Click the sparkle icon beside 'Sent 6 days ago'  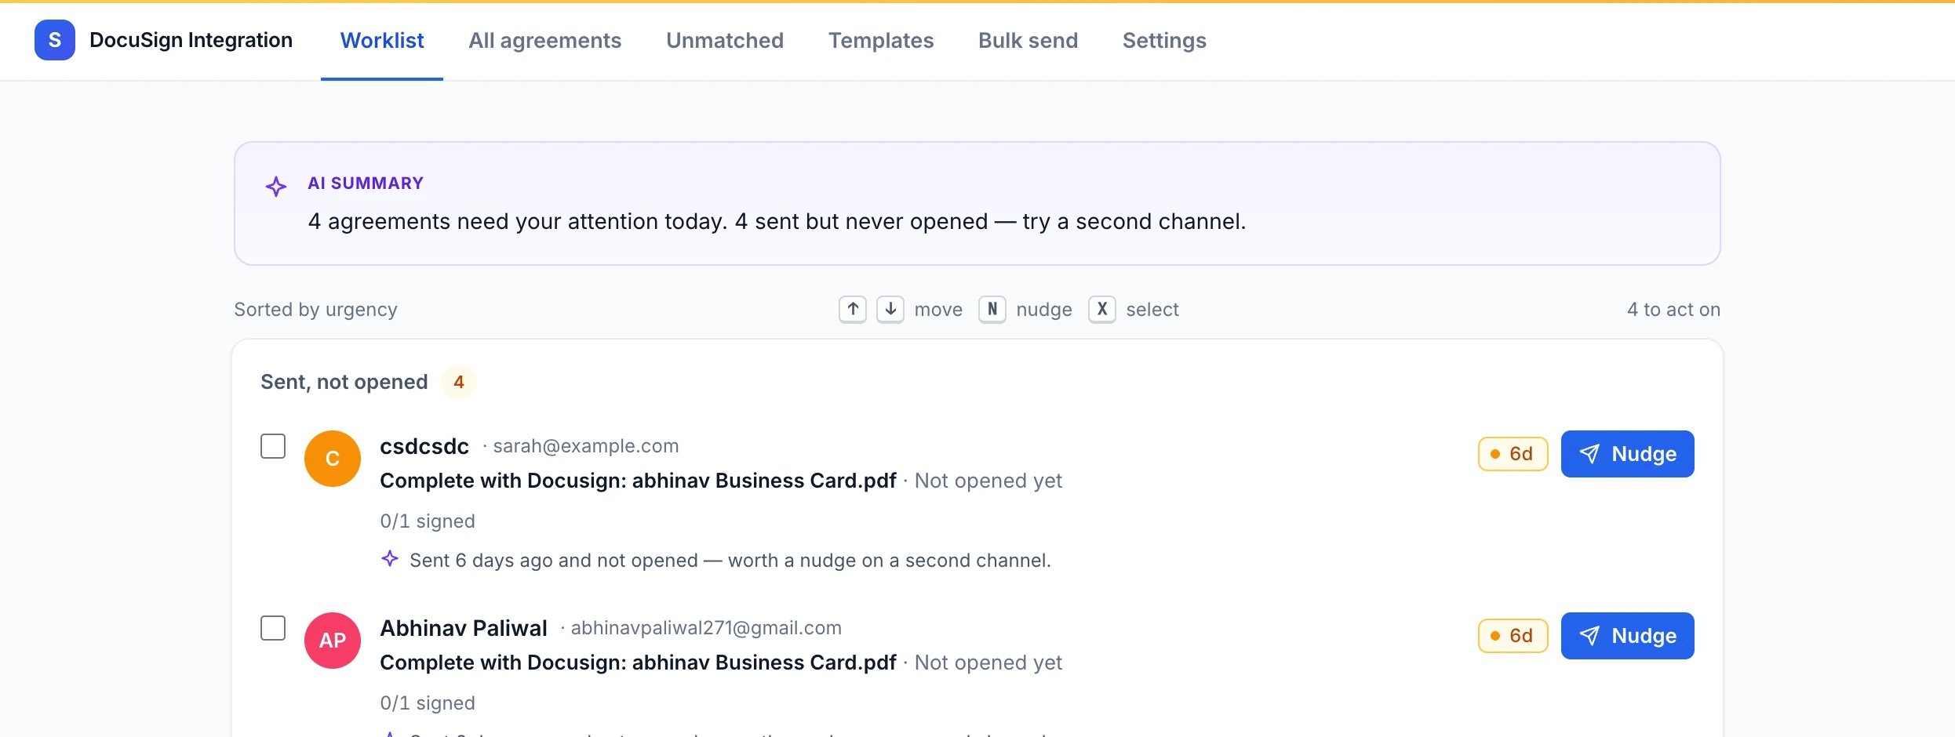point(390,559)
